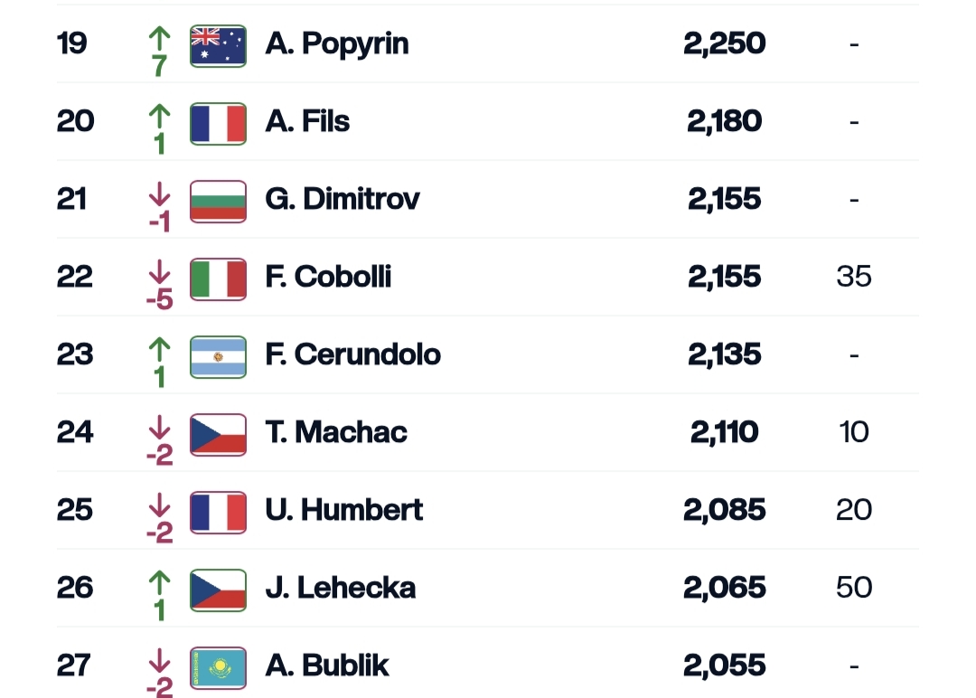Click the Australian flag beside A. Popyrin

coord(218,44)
